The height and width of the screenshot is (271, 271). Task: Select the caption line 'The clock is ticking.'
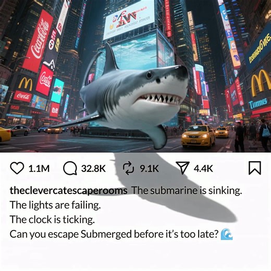[x=52, y=220]
